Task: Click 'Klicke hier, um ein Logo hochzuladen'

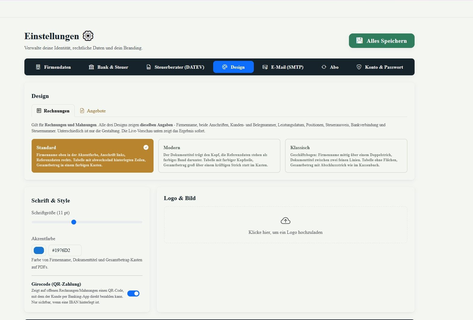Action: 285,232
